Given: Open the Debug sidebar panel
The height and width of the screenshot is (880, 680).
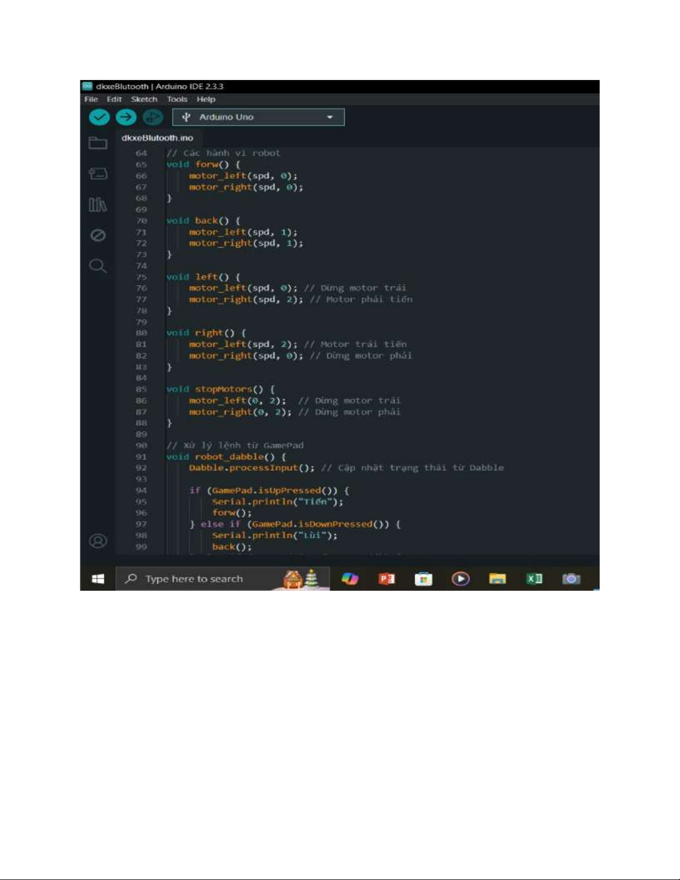Looking at the screenshot, I should [x=98, y=235].
